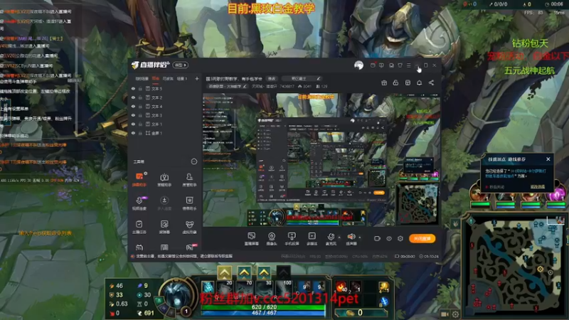The image size is (569, 320).
Task: Select the orange highlighted scene tab
Action: pos(156,78)
